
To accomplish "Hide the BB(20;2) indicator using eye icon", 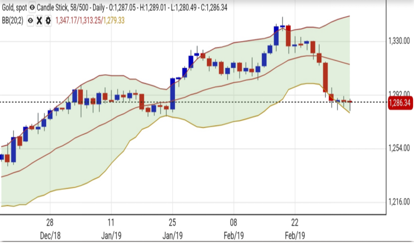I will pyautogui.click(x=30, y=20).
